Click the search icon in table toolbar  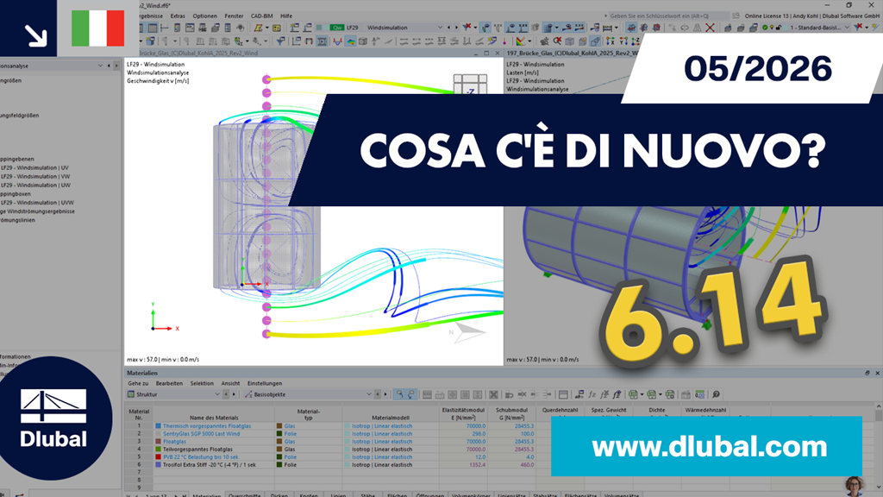click(x=716, y=394)
